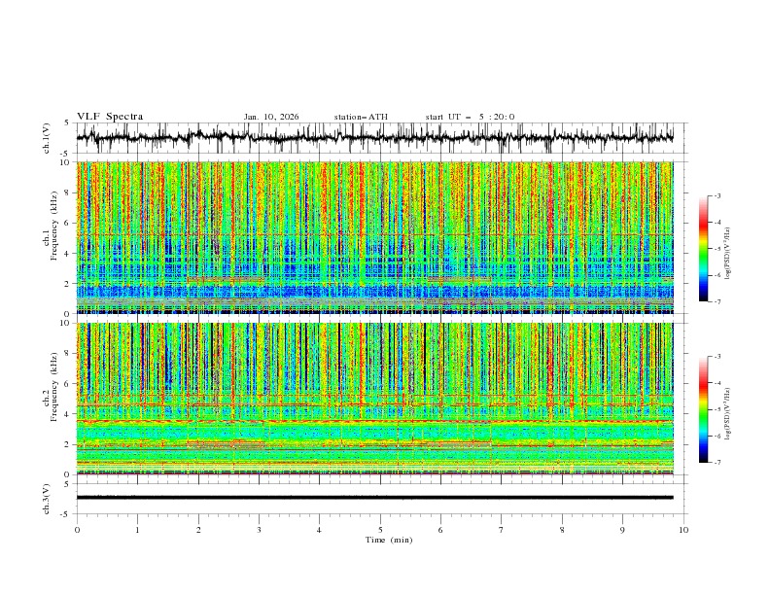This screenshot has height=595, width=770.
Task: Click the ch.1 spectrogram color scale bar
Action: click(x=703, y=249)
